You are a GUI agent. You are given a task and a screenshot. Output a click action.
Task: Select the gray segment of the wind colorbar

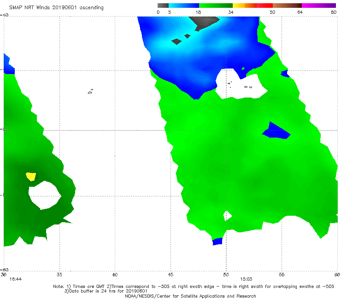(x=163, y=6)
